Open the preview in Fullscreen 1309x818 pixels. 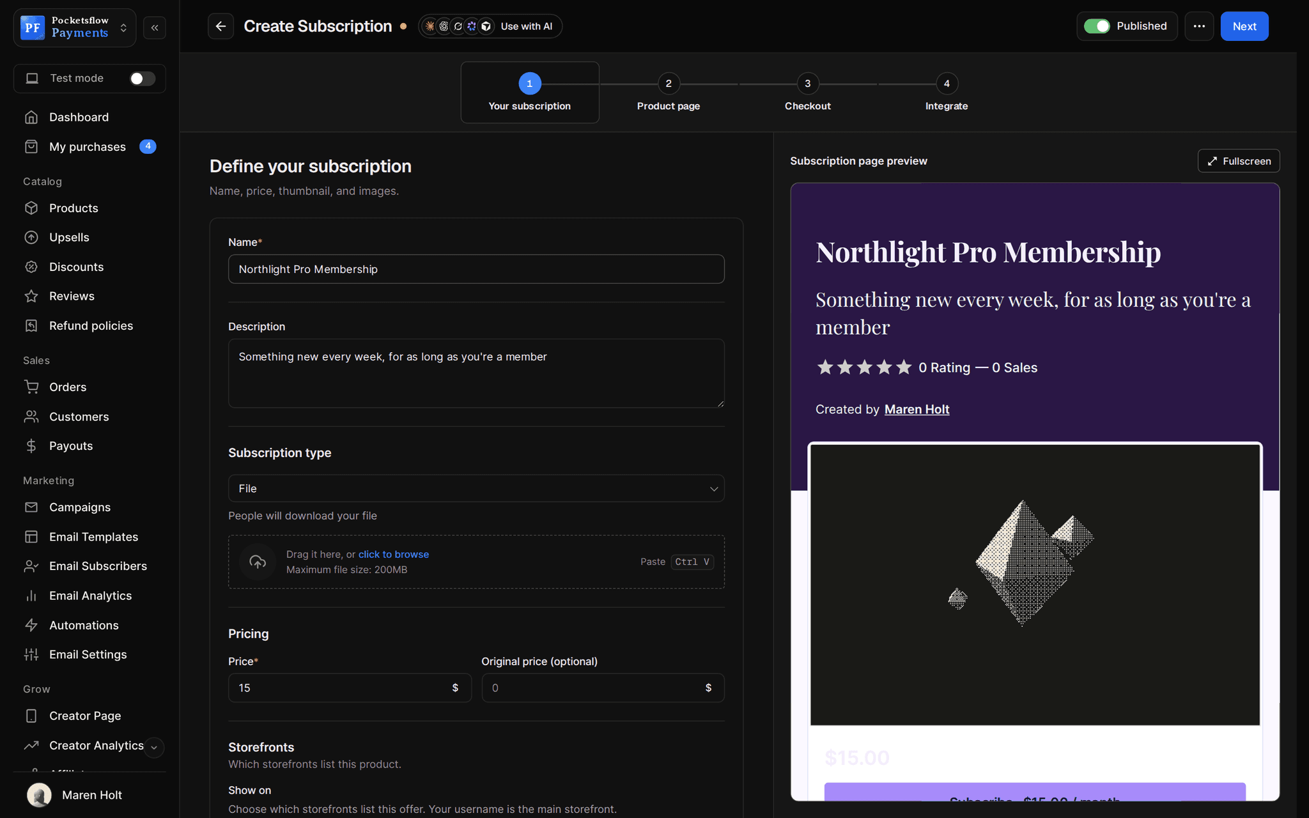pos(1239,161)
